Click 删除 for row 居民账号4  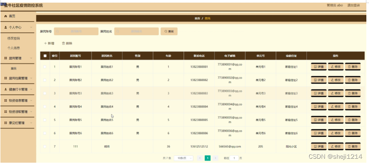point(353,107)
